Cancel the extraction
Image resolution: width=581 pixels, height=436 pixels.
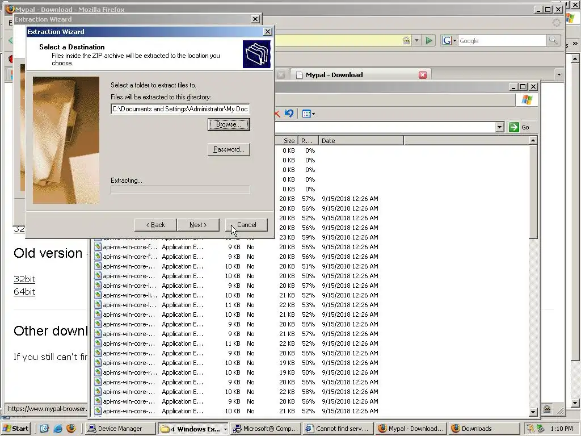(246, 225)
